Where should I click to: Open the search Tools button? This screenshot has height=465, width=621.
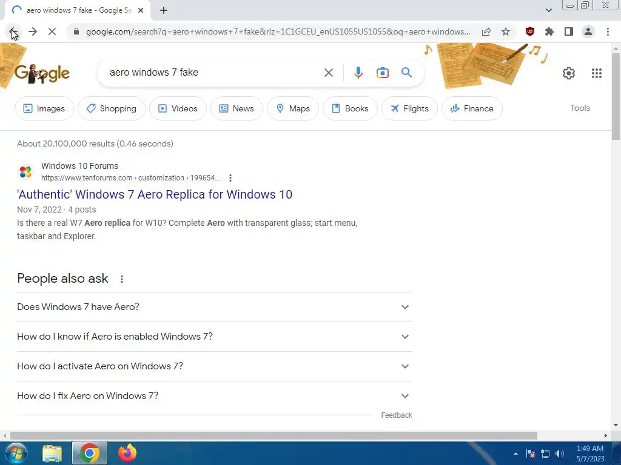(x=580, y=108)
